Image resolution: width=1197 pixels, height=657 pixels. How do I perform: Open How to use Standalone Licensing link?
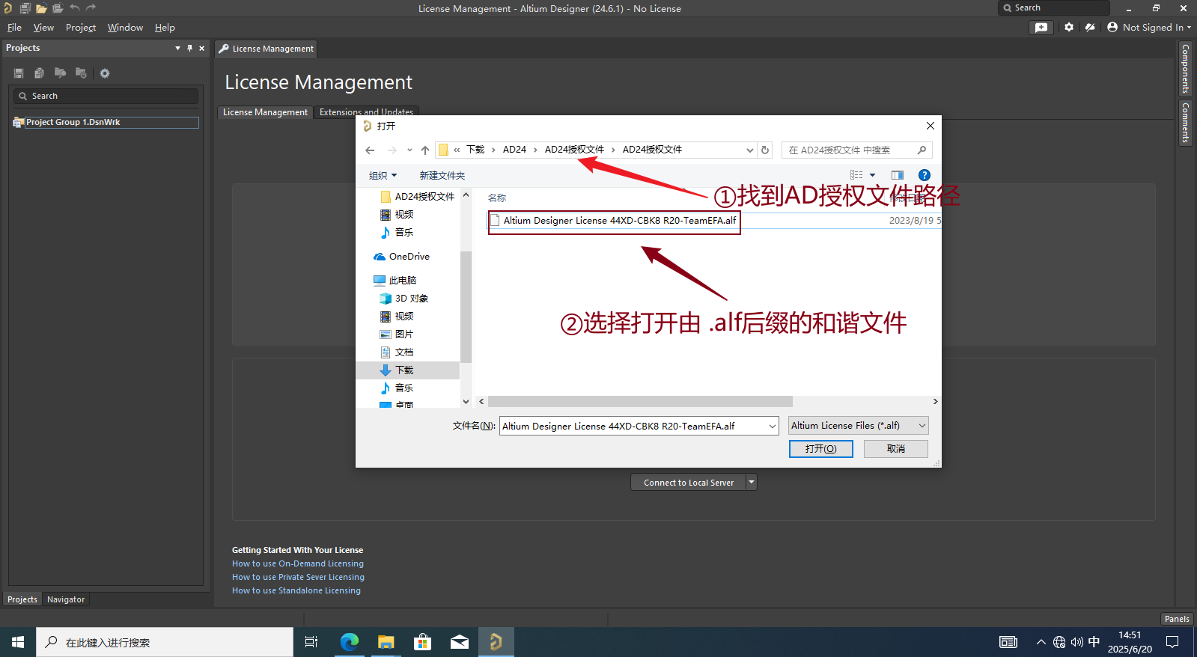tap(296, 590)
